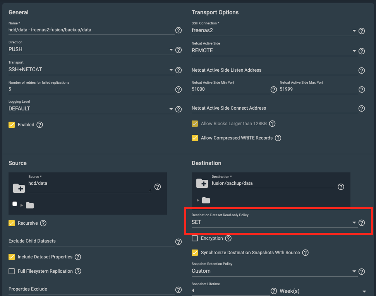The image size is (376, 296).
Task: Click help icon next to SSH Connection
Action: (x=362, y=31)
